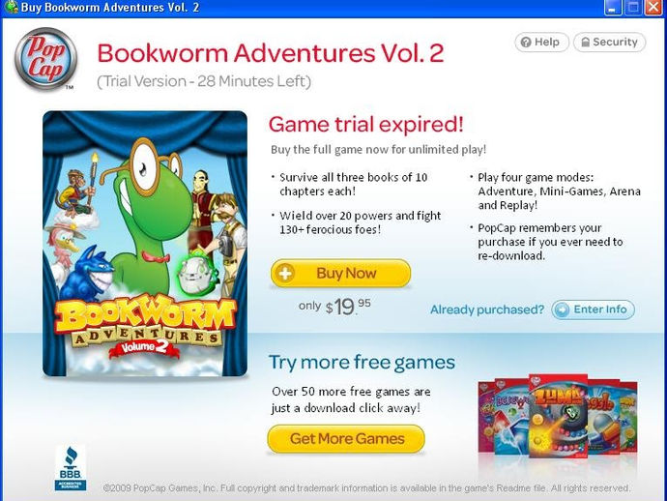The image size is (667, 501).
Task: Click the title bar game icon
Action: pyautogui.click(x=11, y=7)
